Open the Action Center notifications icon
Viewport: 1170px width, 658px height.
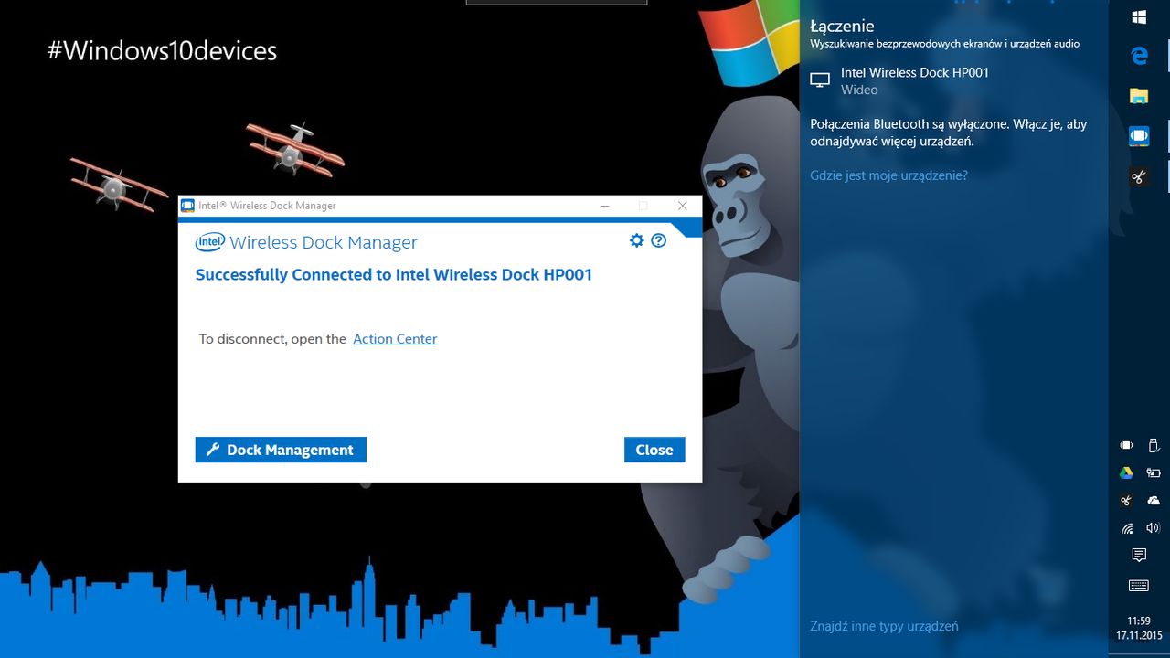click(1139, 556)
